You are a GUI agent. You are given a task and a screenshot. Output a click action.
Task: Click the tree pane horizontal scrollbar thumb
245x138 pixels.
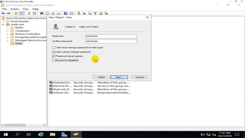(15, 125)
